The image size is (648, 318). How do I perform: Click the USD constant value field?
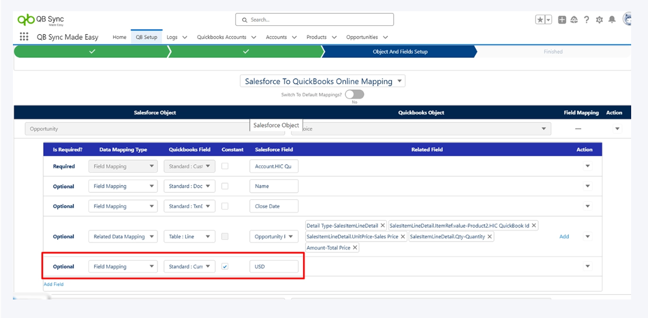tap(274, 267)
